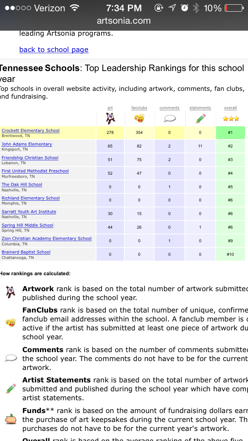Click the comments speech bubble column icon
248x441 pixels.
tap(169, 119)
